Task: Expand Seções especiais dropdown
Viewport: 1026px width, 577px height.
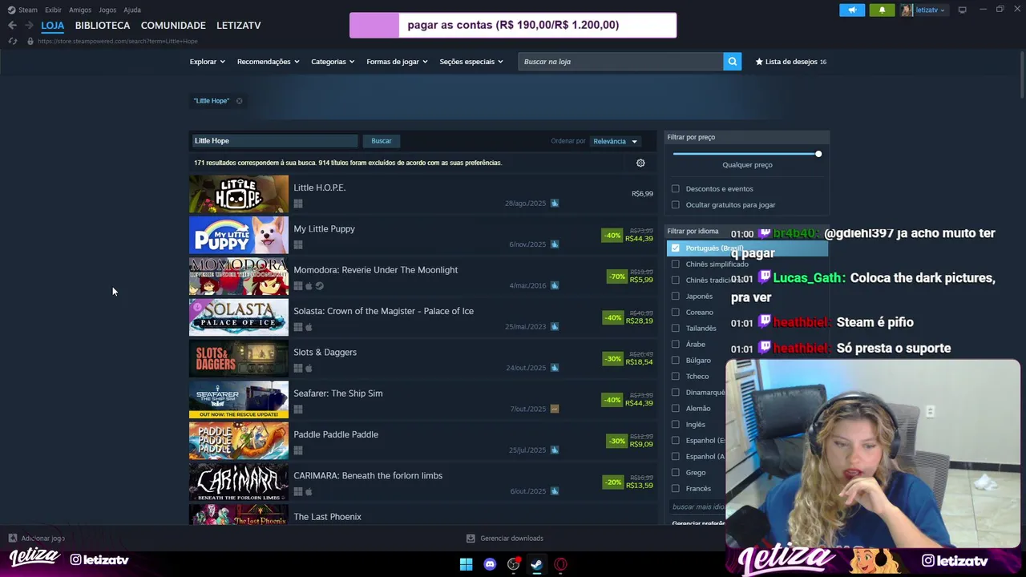Action: (471, 62)
